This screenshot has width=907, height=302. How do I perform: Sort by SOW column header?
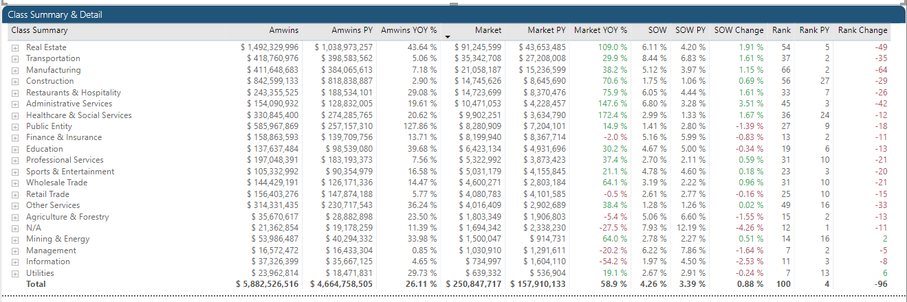pos(658,30)
